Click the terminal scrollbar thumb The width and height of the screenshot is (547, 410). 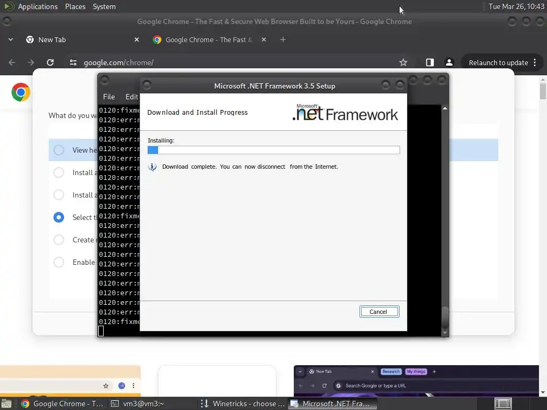tap(445, 317)
